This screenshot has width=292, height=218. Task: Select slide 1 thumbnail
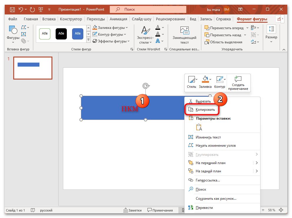tap(33, 68)
